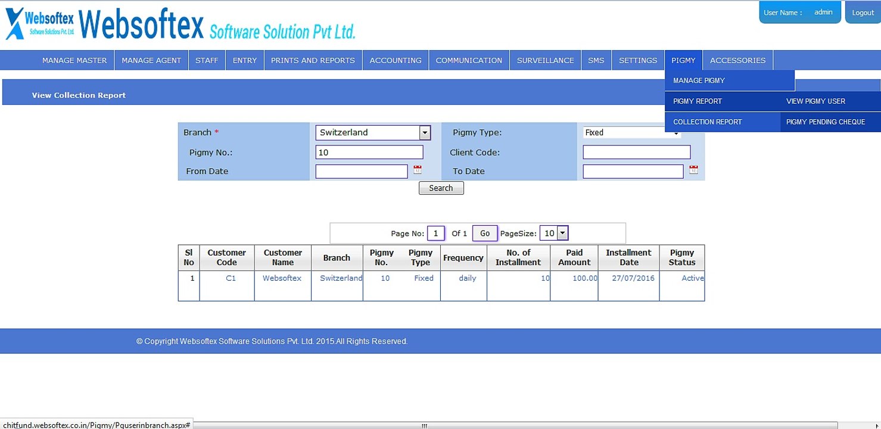Open the ACCESSORIES menu
Viewport: 881px width, 429px height.
click(x=737, y=60)
